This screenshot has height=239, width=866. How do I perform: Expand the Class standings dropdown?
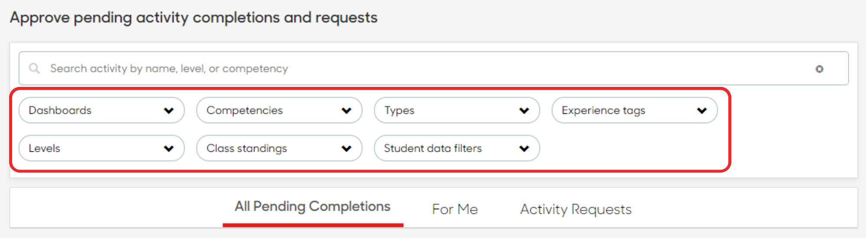(x=279, y=148)
